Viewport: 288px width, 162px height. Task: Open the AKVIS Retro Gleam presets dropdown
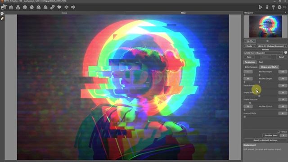coord(263,53)
